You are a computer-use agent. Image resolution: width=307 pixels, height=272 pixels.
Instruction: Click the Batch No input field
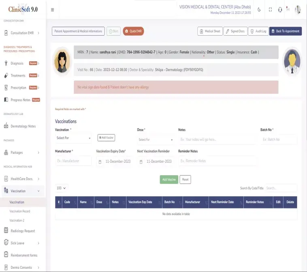pyautogui.click(x=279, y=140)
